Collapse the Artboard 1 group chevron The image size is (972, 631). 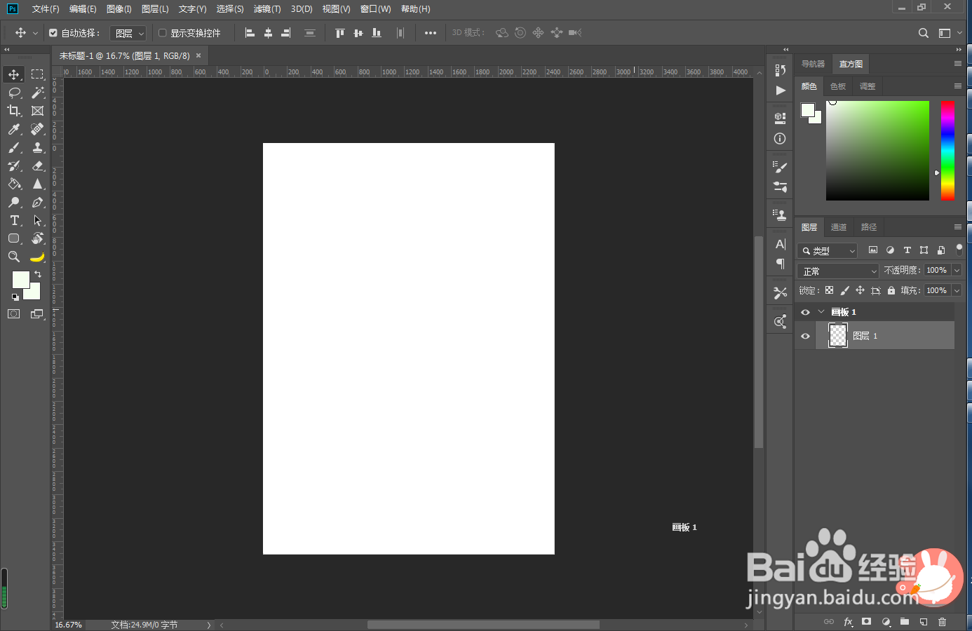821,312
